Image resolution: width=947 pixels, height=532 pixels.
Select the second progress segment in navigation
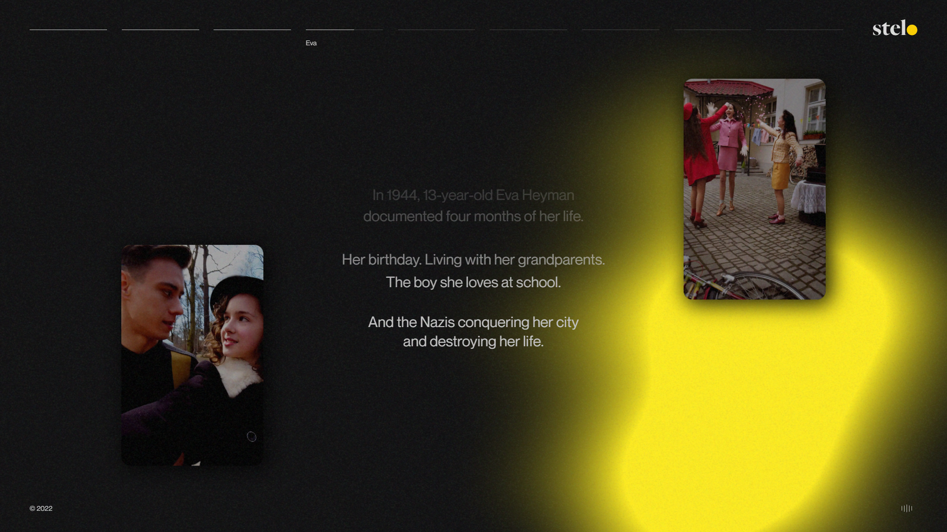tap(160, 30)
